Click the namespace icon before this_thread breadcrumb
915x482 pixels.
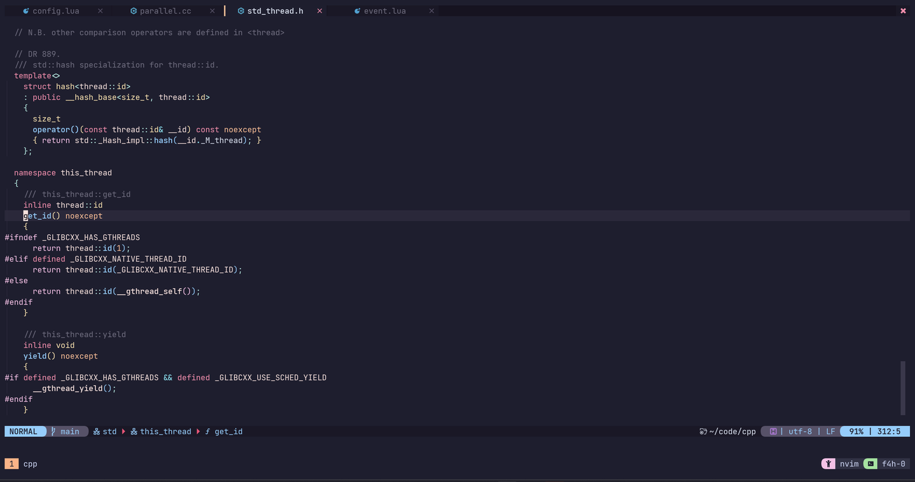(x=134, y=432)
